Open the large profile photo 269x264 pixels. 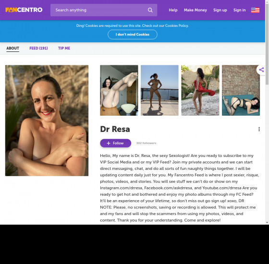click(x=47, y=120)
